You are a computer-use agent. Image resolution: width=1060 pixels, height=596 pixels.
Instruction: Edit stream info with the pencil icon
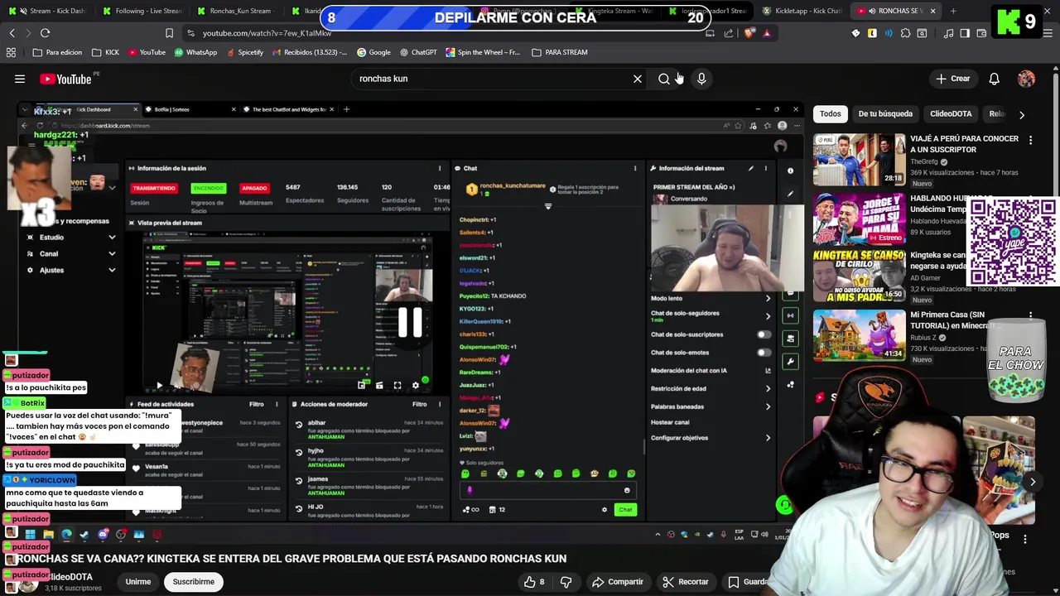751,168
